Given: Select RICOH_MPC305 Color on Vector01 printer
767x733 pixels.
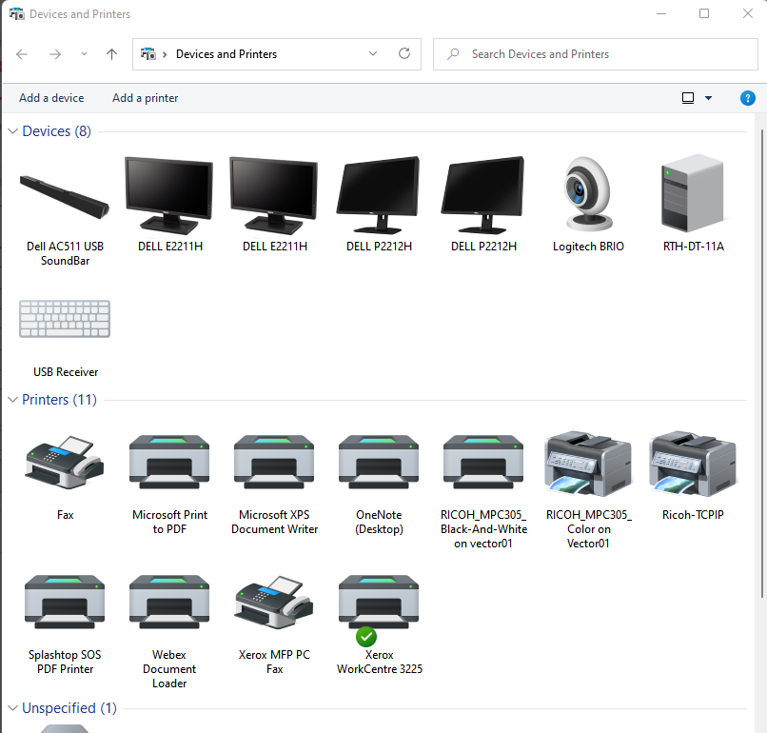Looking at the screenshot, I should click(588, 463).
